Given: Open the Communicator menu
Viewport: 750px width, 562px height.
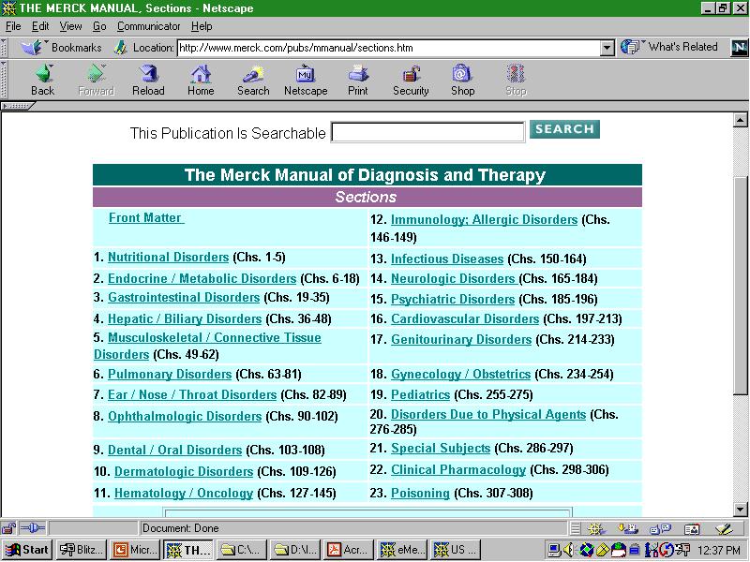Looking at the screenshot, I should 148,26.
